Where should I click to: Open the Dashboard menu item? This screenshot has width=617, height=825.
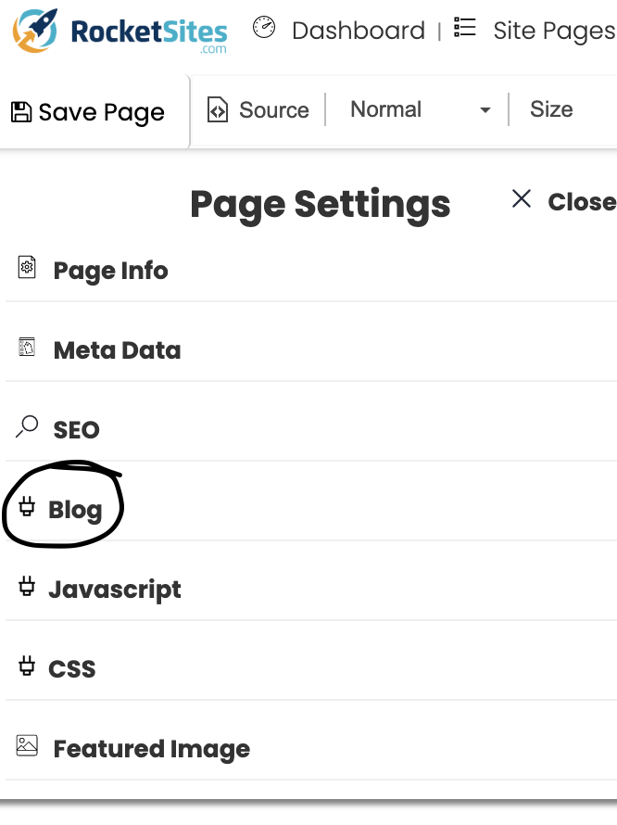click(x=358, y=31)
